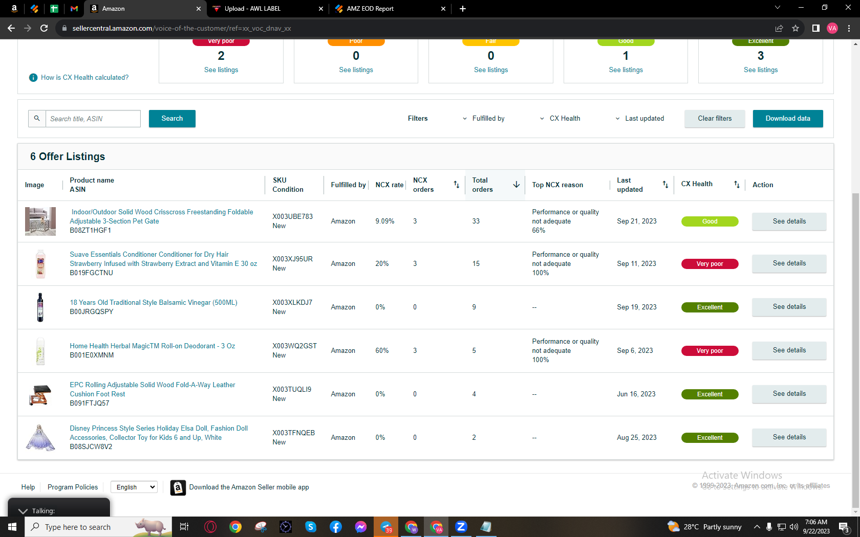Click the page vertical scrollbar
860x537 pixels.
[855, 350]
